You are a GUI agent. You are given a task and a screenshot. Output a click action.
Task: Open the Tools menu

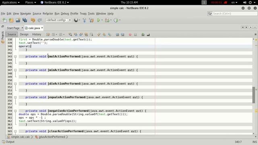91,14
